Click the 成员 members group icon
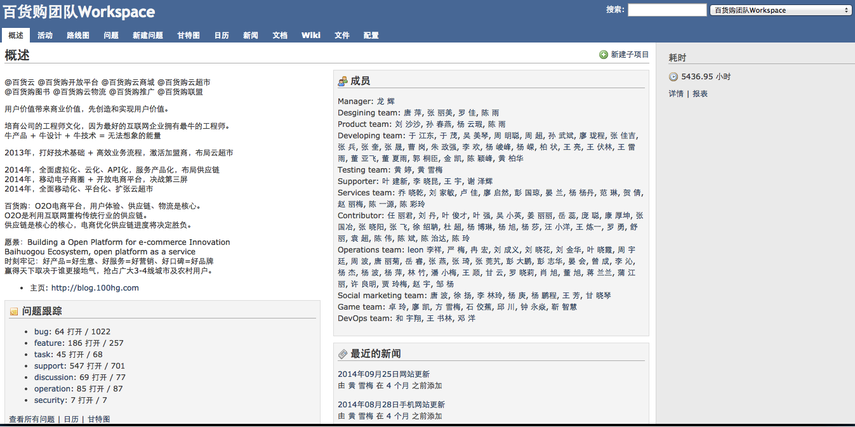This screenshot has width=855, height=427. [x=343, y=81]
